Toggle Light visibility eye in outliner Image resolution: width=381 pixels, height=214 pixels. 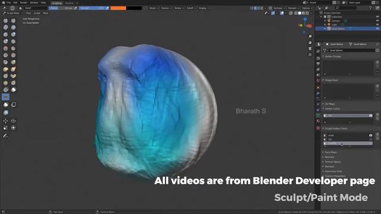377,24
